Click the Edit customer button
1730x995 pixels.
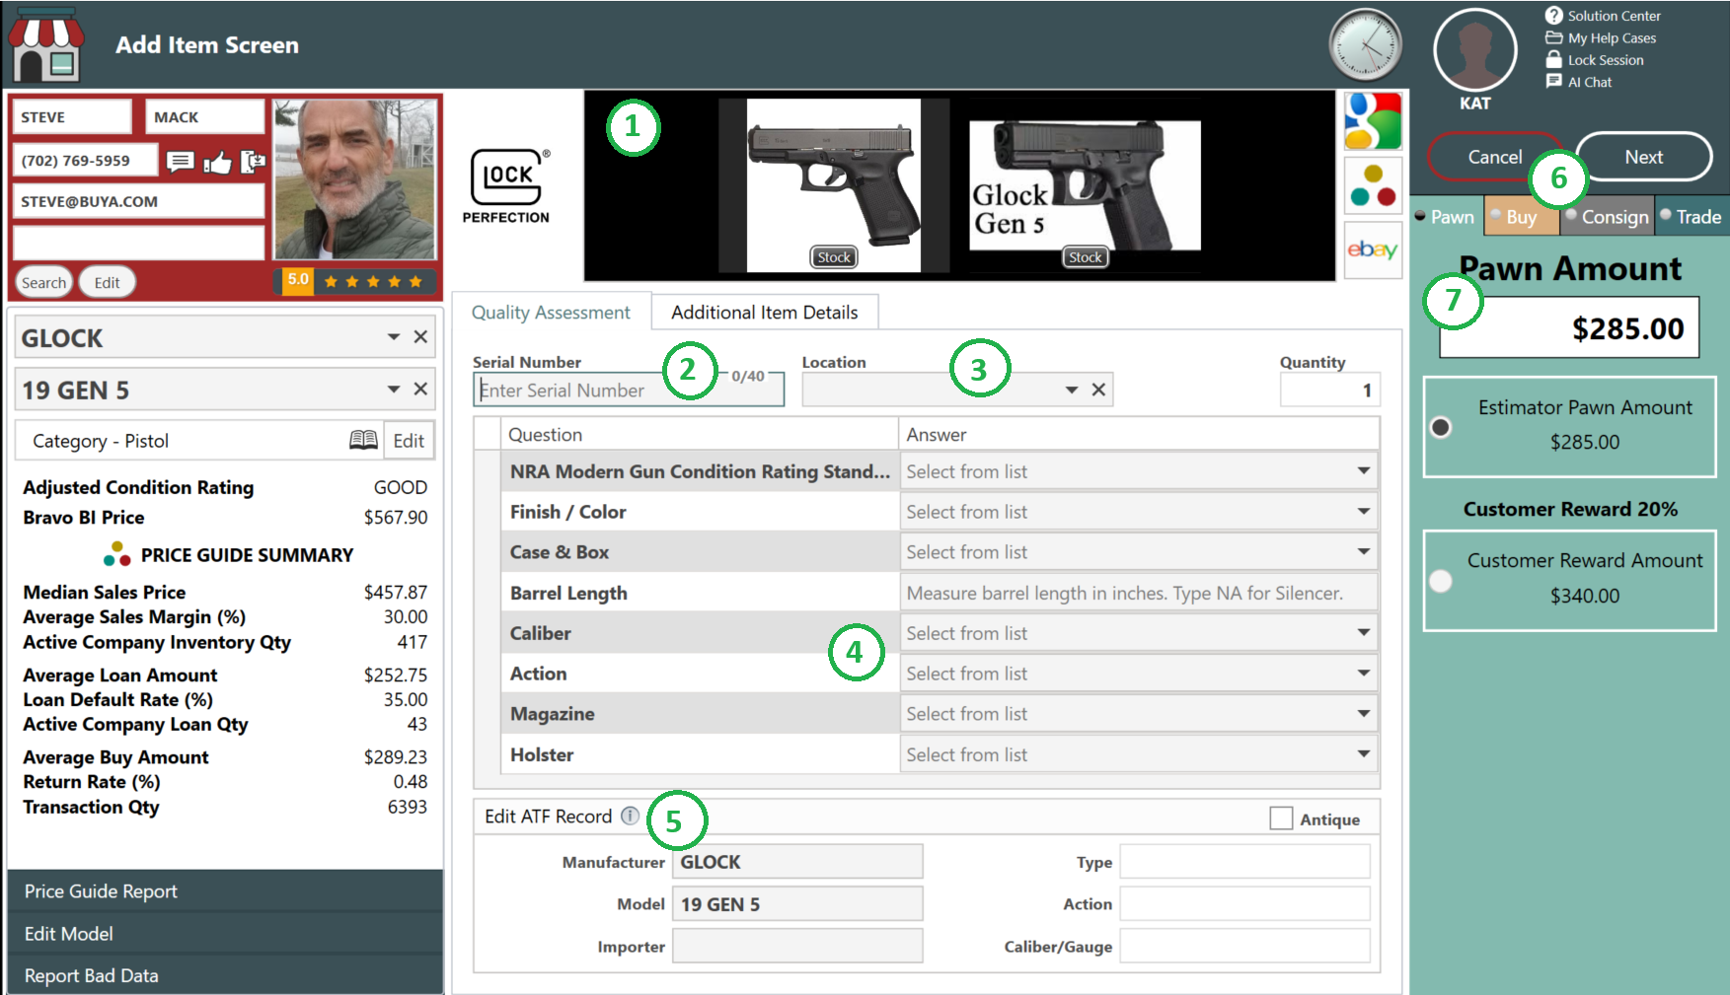(107, 283)
